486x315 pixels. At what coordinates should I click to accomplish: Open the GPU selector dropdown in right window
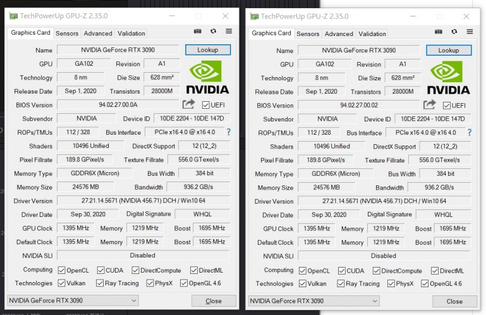(x=313, y=301)
